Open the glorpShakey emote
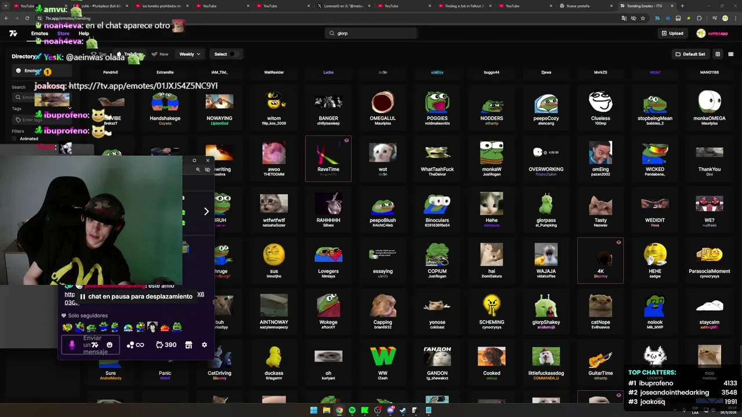 pyautogui.click(x=546, y=312)
